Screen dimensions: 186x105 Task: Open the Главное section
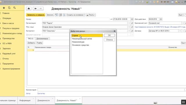tap(6, 13)
